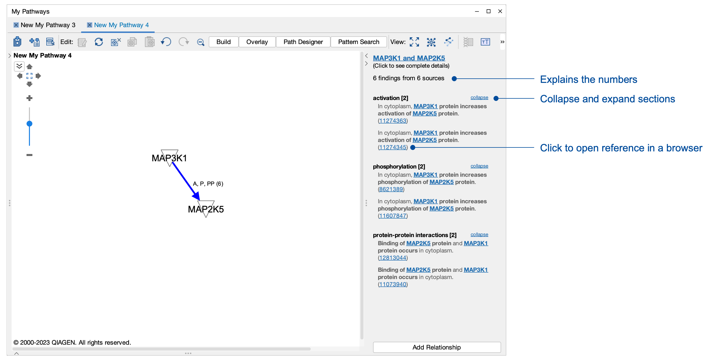Open the Path Designer menu
The height and width of the screenshot is (362, 712).
pos(303,42)
